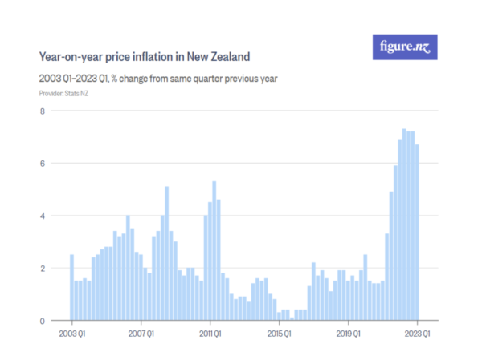
Task: Click the y-axis label 4
Action: tap(43, 216)
